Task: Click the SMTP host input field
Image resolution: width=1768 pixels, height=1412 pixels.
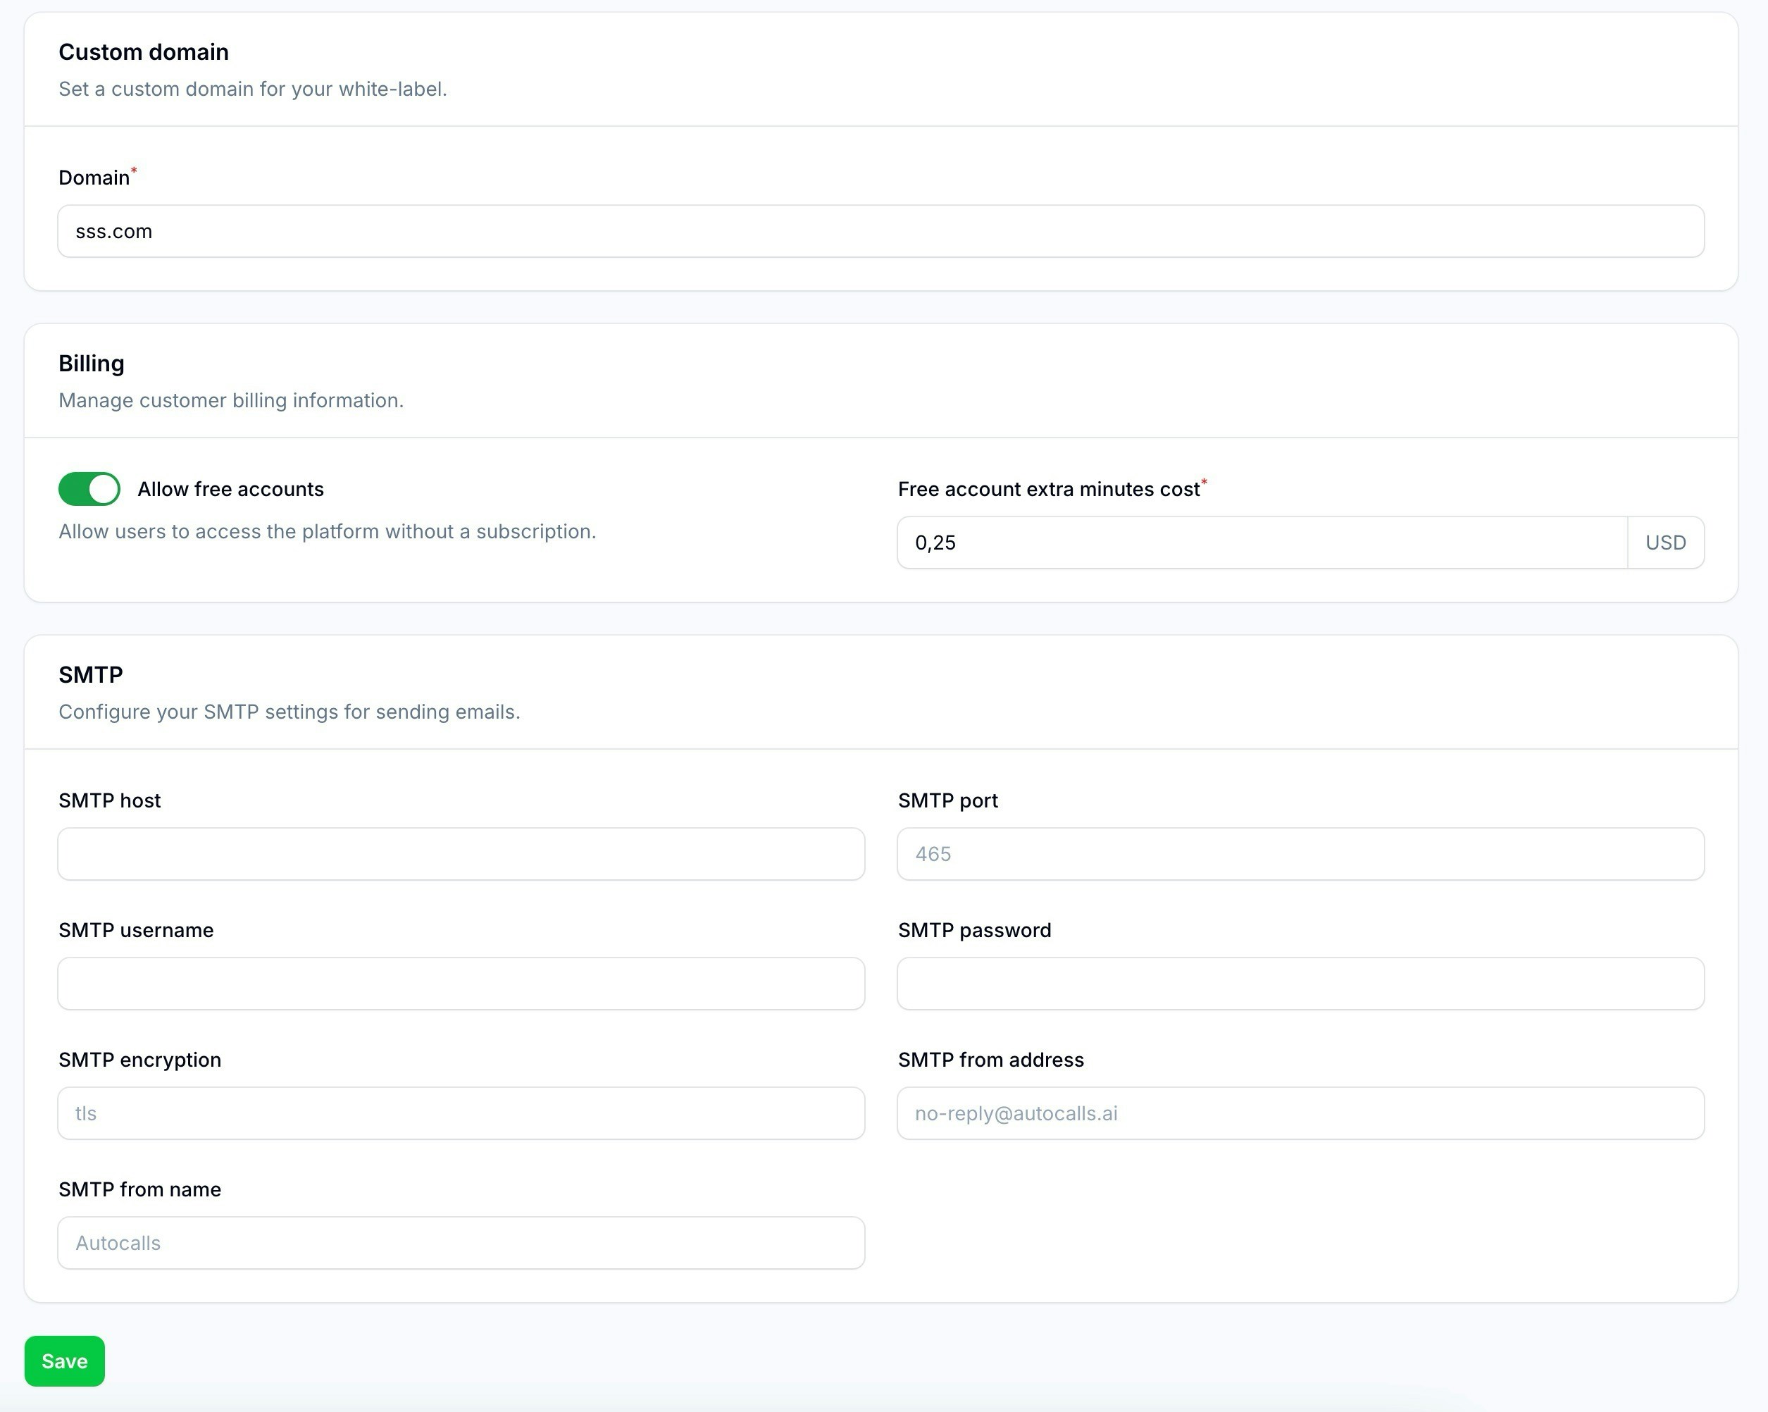Action: [x=460, y=853]
